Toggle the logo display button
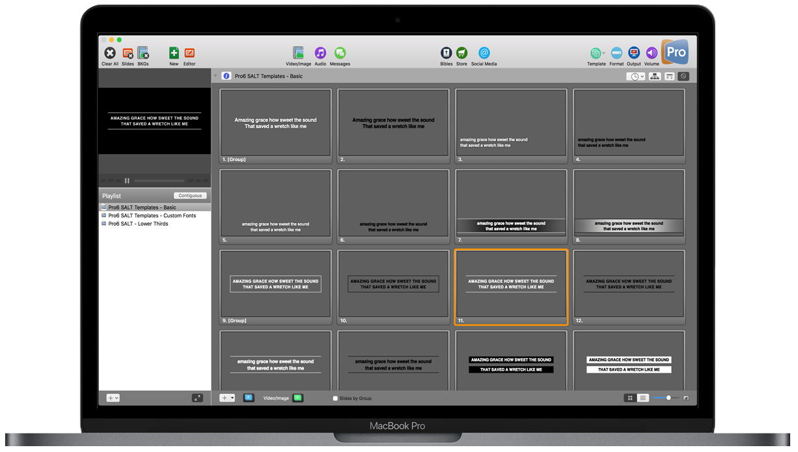The image size is (798, 452). pyautogui.click(x=683, y=76)
